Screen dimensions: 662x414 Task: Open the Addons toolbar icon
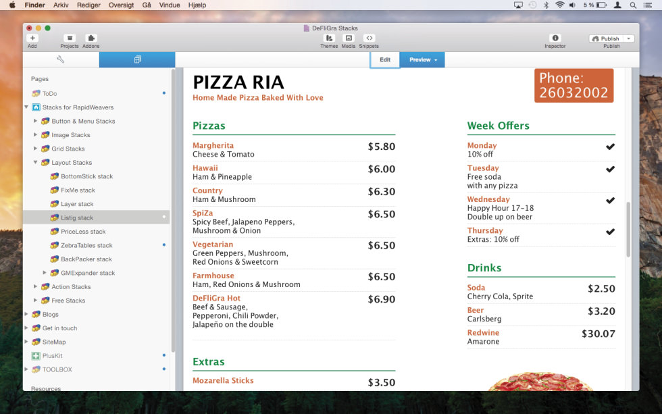(x=91, y=38)
